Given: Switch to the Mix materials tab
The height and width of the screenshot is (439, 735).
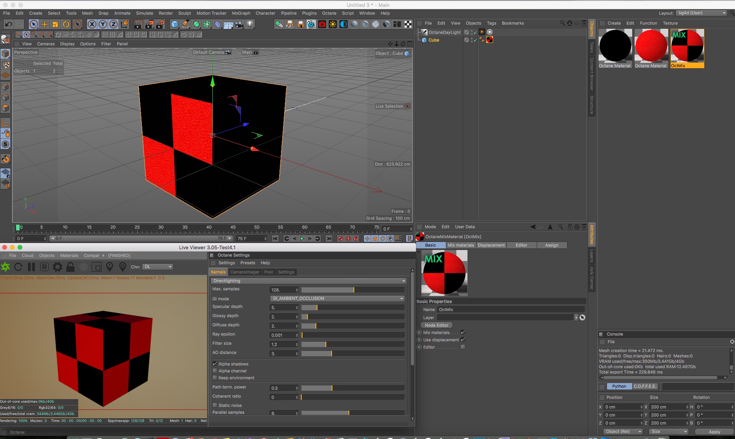Looking at the screenshot, I should [x=460, y=245].
